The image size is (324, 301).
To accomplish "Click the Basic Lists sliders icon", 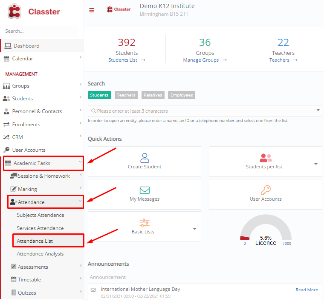I will pyautogui.click(x=145, y=223).
